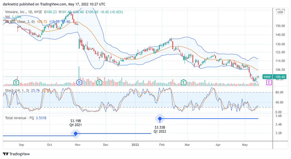
Task: Click the 3.6B revenue axis label
Action: click(278, 116)
